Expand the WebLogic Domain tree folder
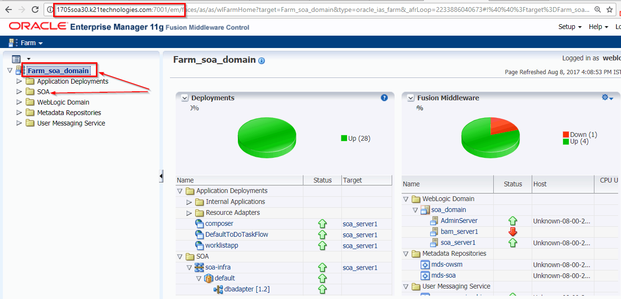Screen dimensions: 621x299 19,102
